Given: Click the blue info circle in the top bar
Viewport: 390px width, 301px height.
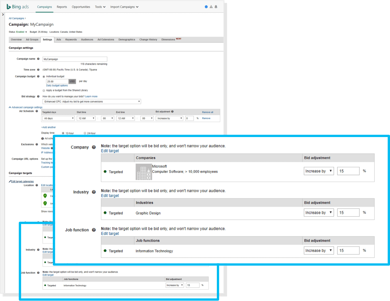Looking at the screenshot, I should pyautogui.click(x=206, y=6).
